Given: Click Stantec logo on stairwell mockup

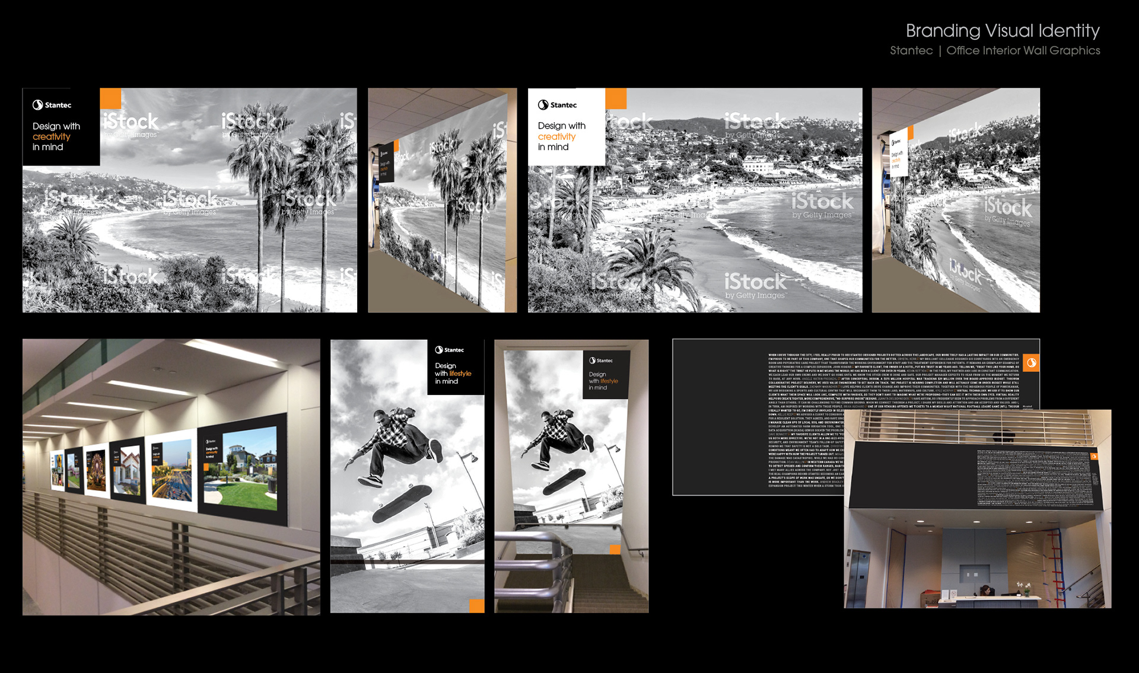Looking at the screenshot, I should tap(601, 361).
